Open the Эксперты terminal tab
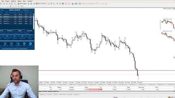This screenshot has height=98, width=175. (x=70, y=94)
